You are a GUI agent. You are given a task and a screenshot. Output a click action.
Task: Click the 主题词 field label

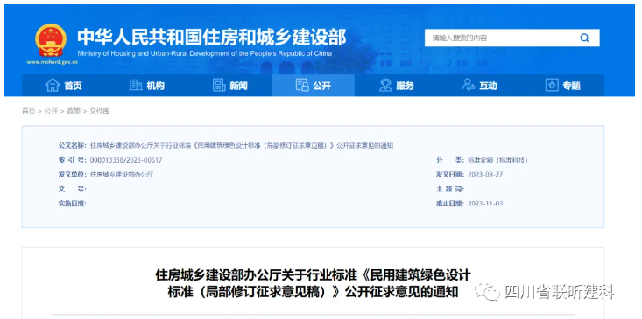(x=450, y=189)
